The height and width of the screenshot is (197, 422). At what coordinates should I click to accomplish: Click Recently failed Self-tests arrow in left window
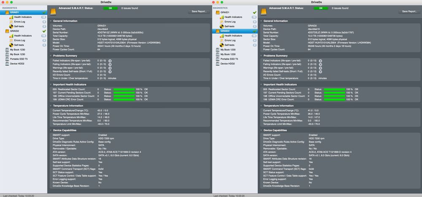[110, 72]
